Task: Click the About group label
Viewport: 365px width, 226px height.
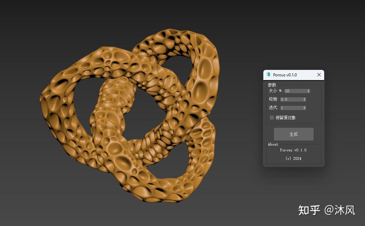Action: (x=273, y=144)
